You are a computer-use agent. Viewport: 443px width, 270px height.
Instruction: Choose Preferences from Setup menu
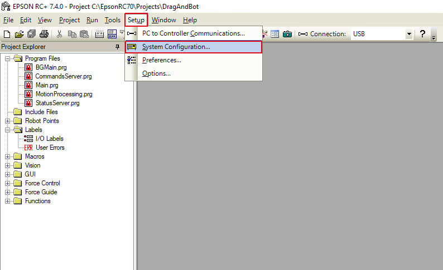tap(194, 60)
